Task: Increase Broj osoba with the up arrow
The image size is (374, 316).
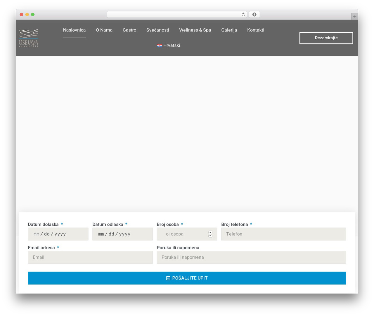Action: coord(210,233)
